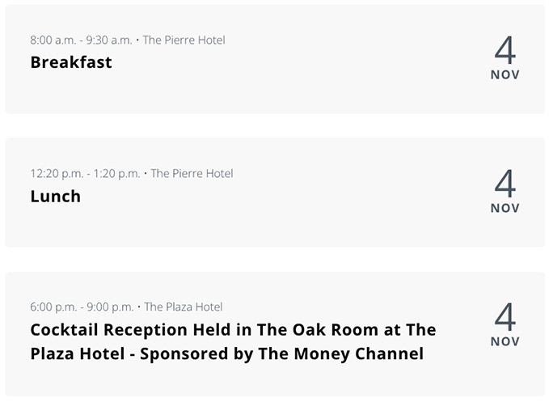549x402 pixels.
Task: Click the date number 4 on Lunch card
Action: pyautogui.click(x=505, y=184)
